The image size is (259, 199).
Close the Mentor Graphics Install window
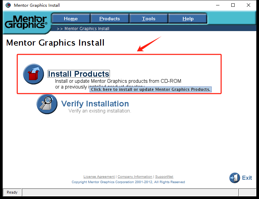[x=249, y=5]
